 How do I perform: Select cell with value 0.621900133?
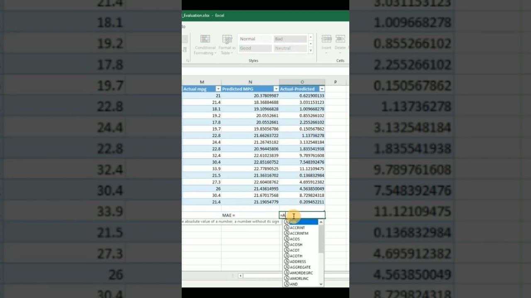302,96
